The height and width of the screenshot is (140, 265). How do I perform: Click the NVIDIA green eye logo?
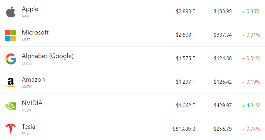click(x=11, y=106)
